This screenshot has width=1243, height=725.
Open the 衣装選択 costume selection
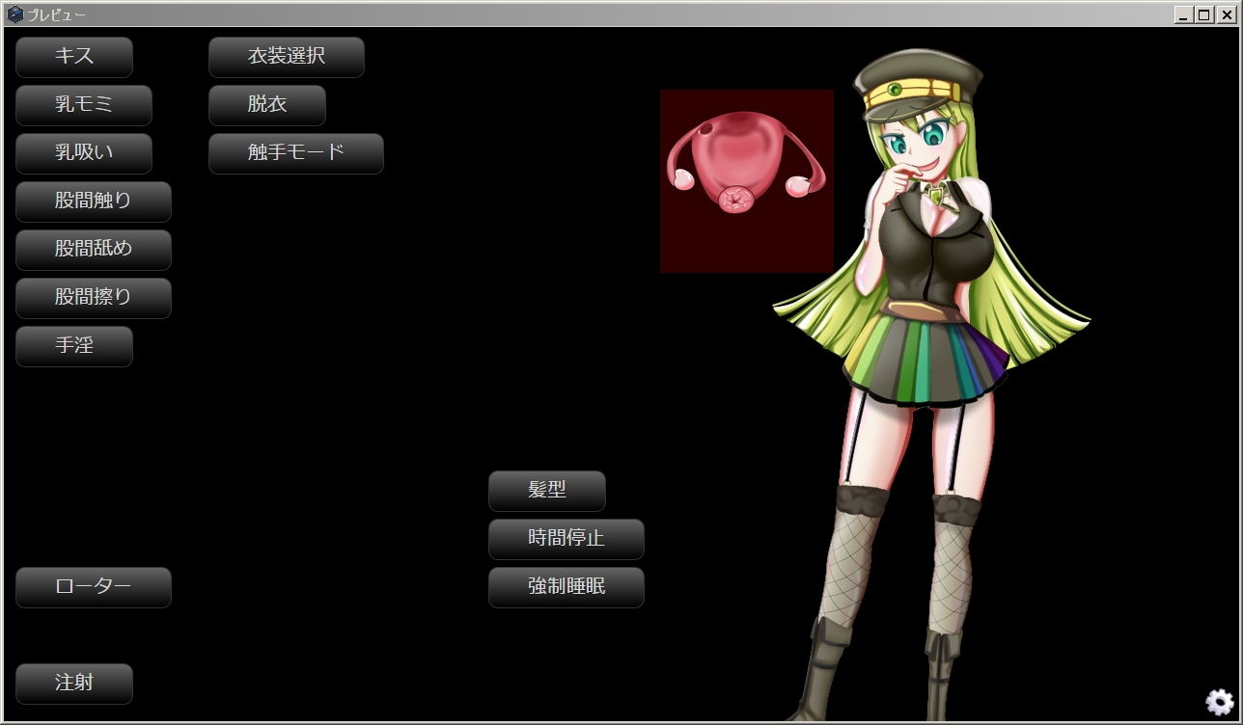point(287,57)
